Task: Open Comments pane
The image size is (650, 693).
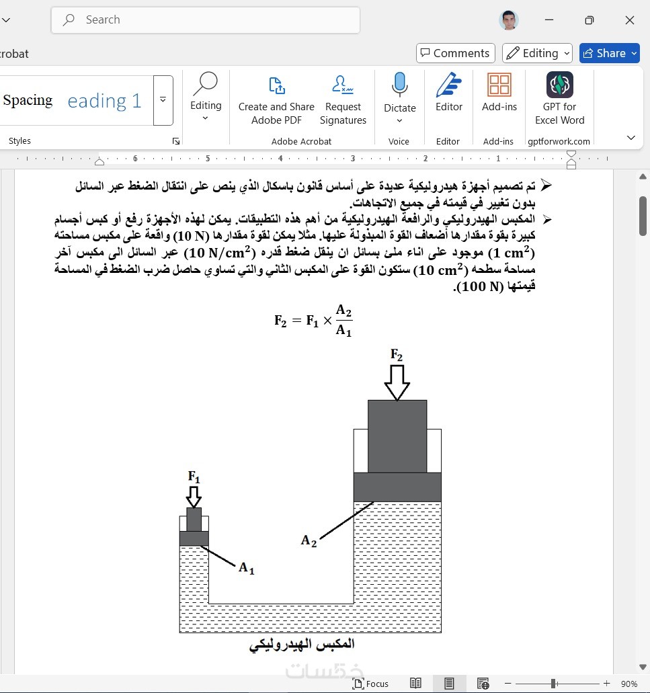Action: [456, 53]
